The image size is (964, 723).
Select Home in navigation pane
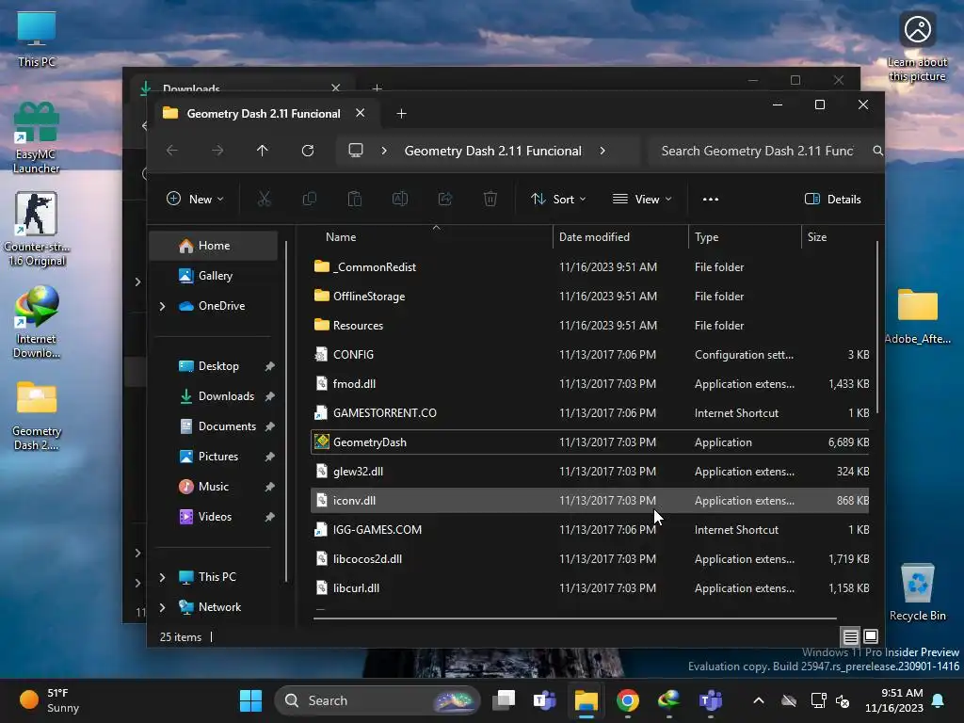214,246
